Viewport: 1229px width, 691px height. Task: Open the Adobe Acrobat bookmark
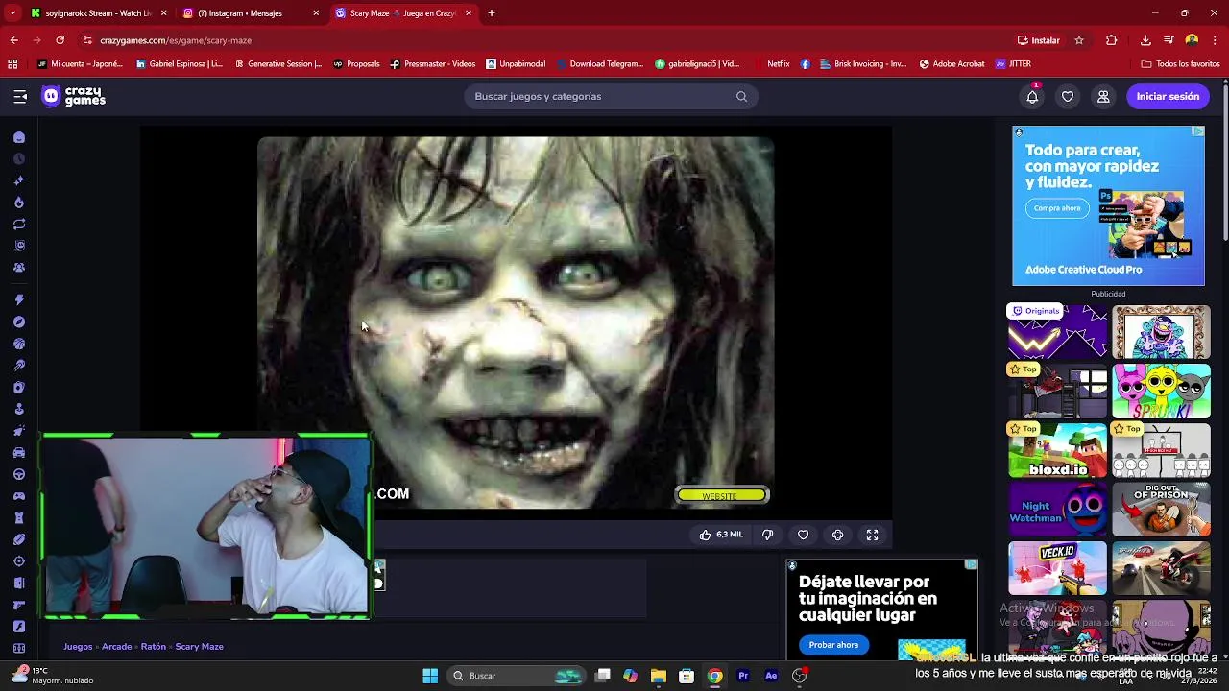pos(952,64)
